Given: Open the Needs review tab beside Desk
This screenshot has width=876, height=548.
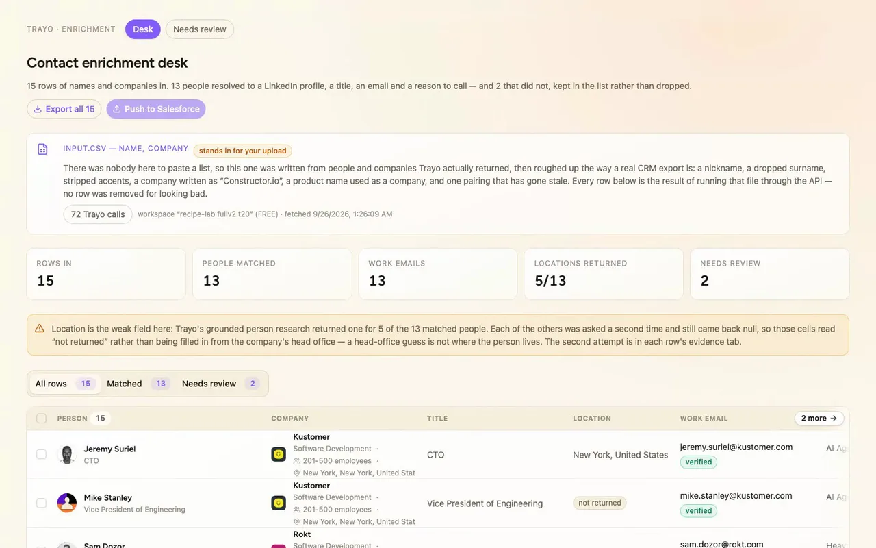Looking at the screenshot, I should 200,29.
